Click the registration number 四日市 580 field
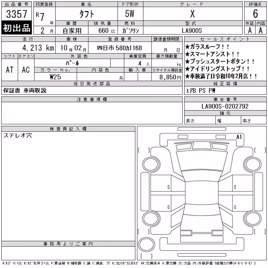Viewport: 268px width, 268px height. pos(120,48)
